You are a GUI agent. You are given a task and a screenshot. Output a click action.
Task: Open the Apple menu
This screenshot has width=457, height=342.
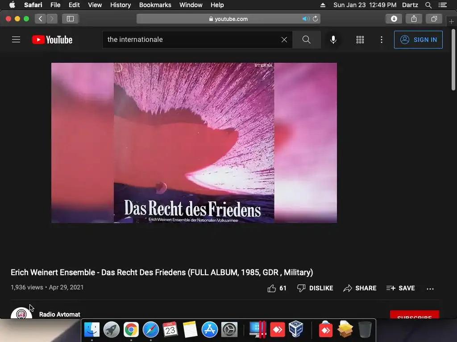[12, 5]
